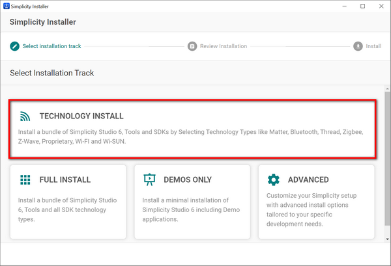The image size is (391, 266).
Task: Click the pencil icon for Select installation track
Action: coord(14,46)
